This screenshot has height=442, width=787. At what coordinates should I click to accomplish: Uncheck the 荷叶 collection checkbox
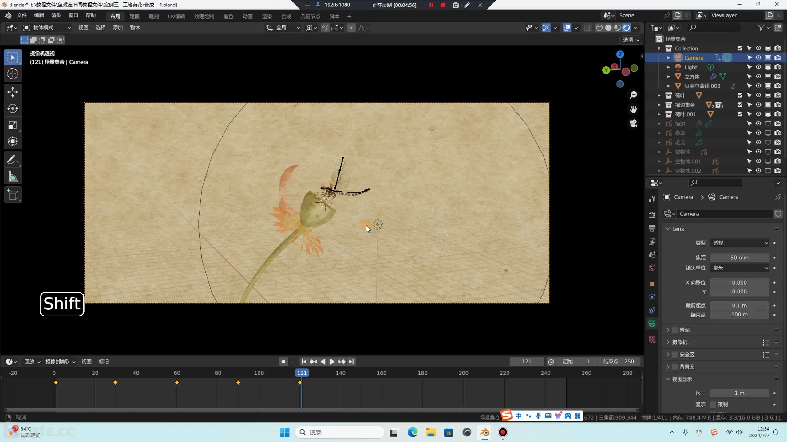pyautogui.click(x=740, y=95)
